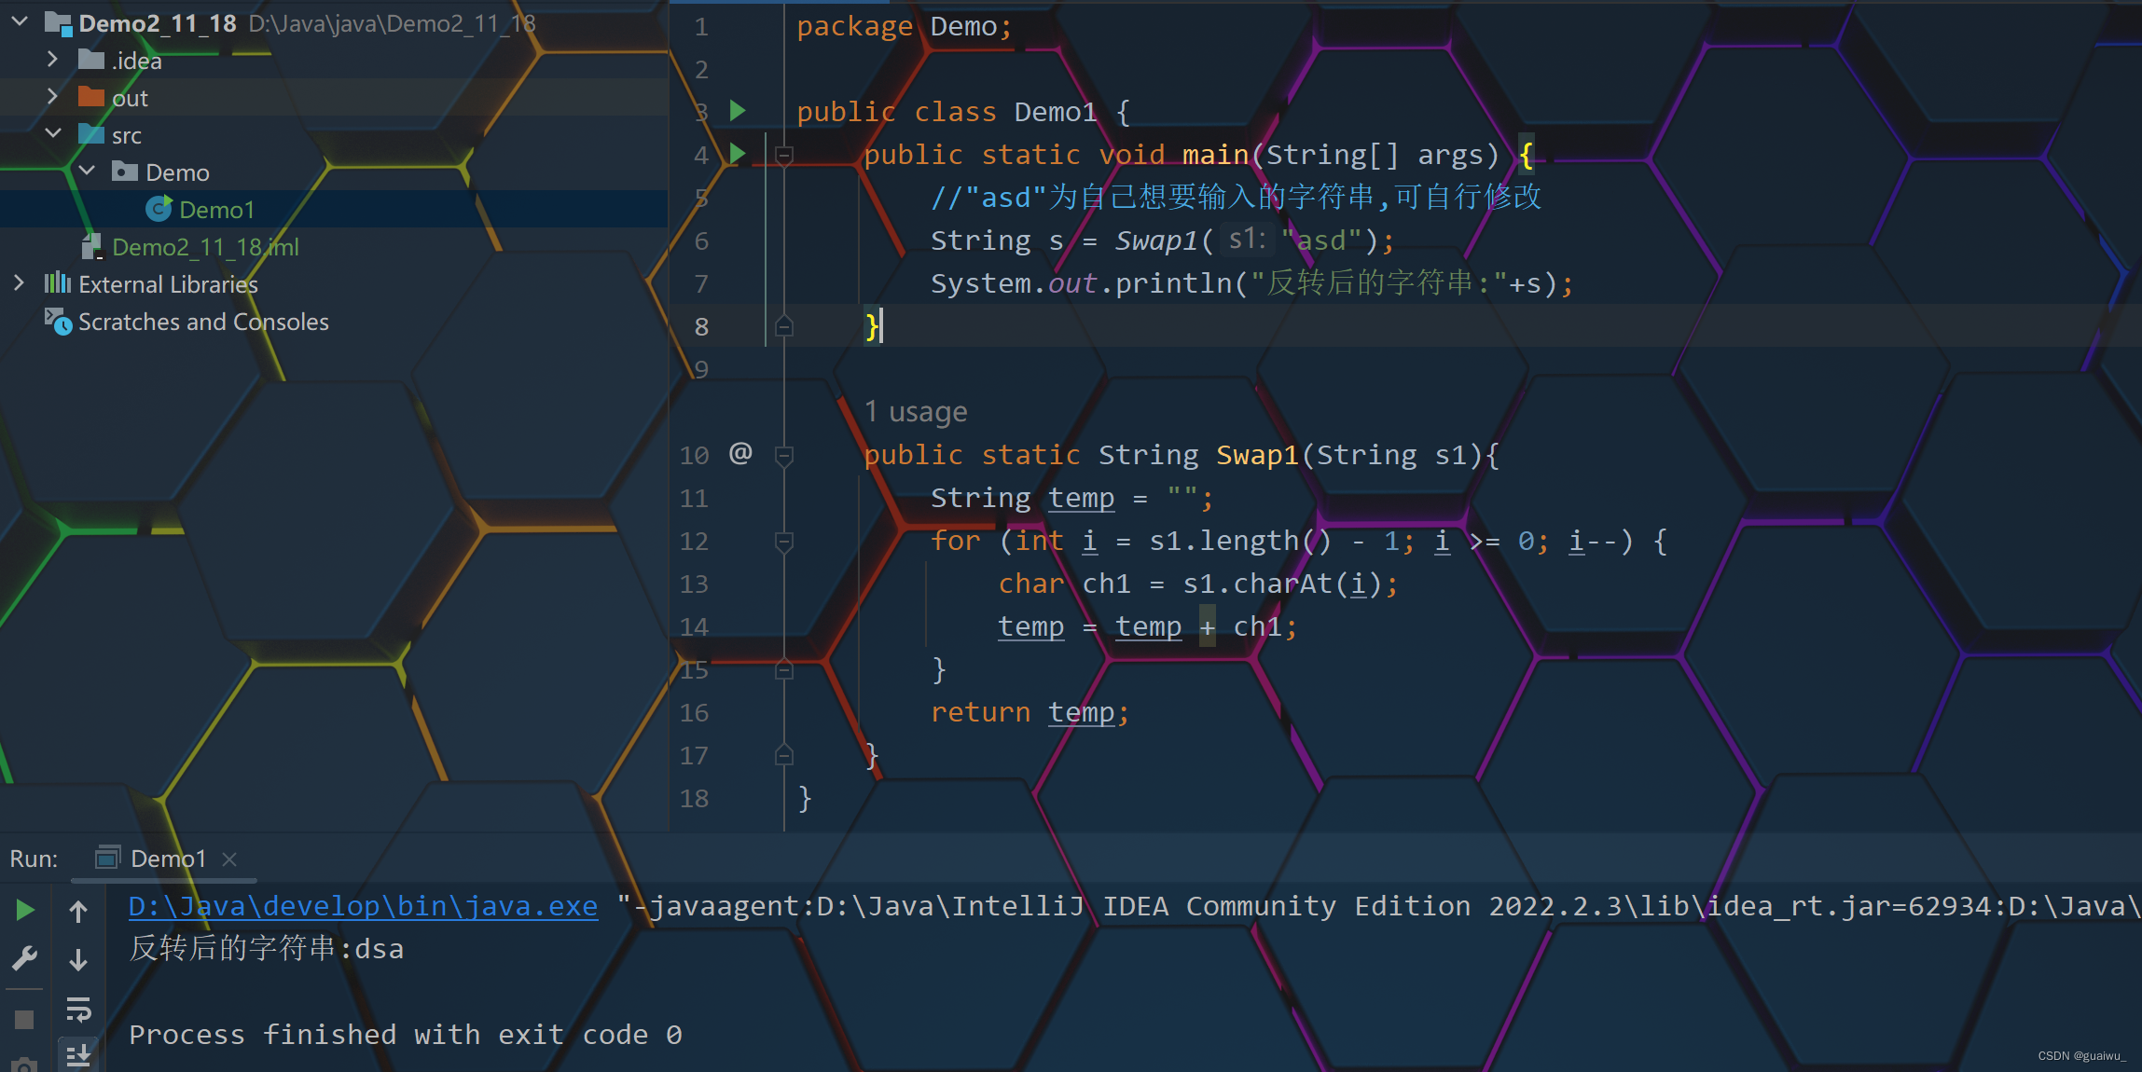Collapse the Swap1 method fold at line 10
This screenshot has width=2142, height=1072.
(784, 455)
